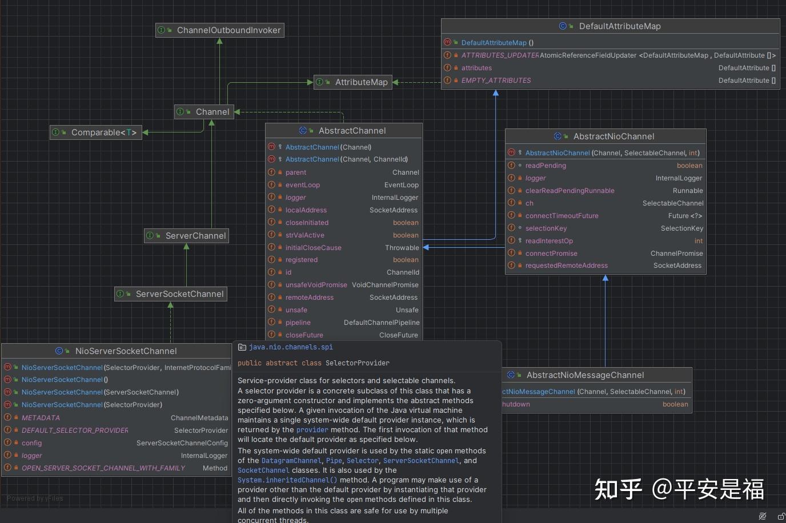The height and width of the screenshot is (523, 786).
Task: Click the ChannelOutboundInvoker interface icon
Action: click(x=162, y=30)
